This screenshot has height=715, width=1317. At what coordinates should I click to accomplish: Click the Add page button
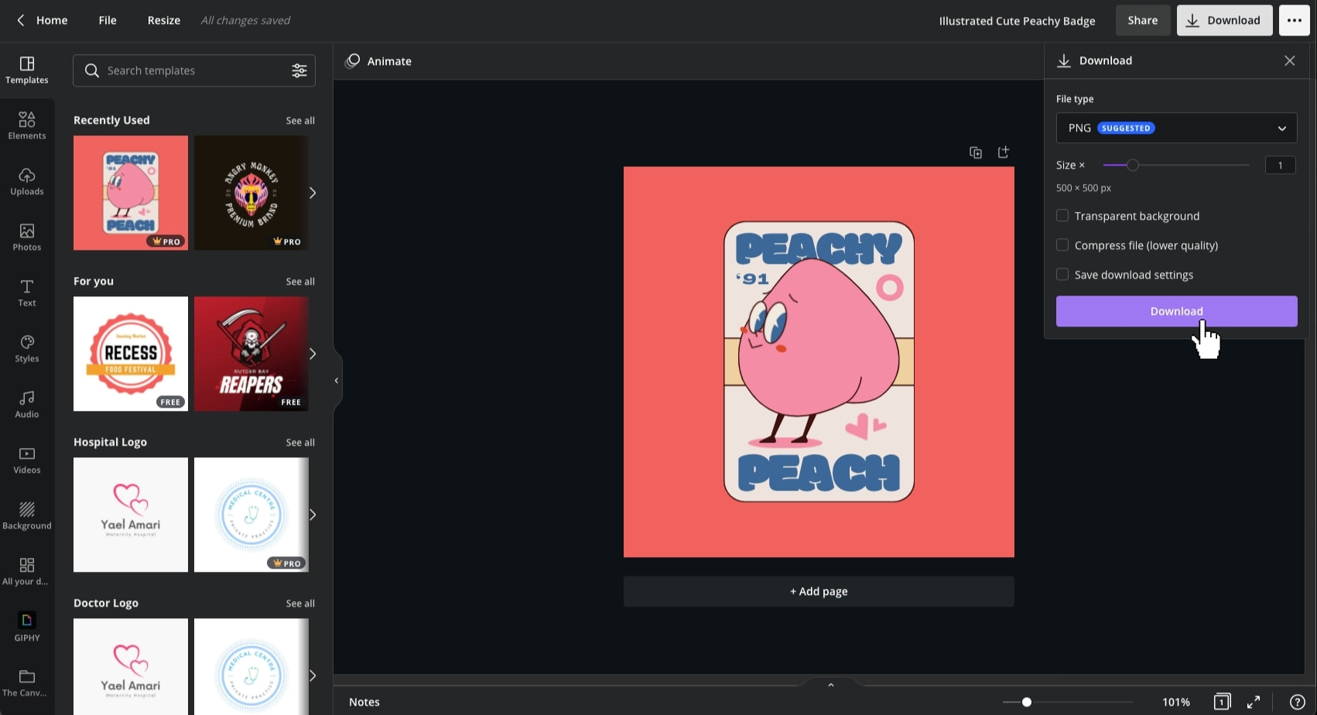(x=818, y=590)
